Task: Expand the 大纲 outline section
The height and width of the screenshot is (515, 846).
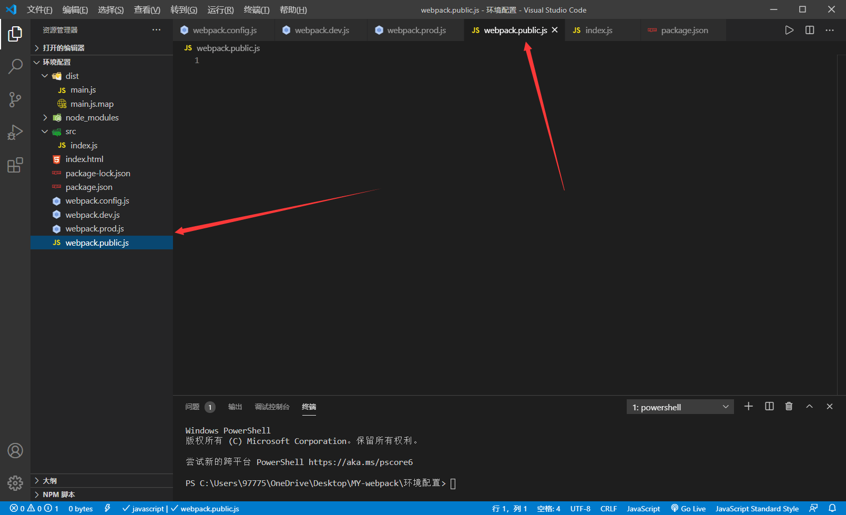Action: pos(101,481)
